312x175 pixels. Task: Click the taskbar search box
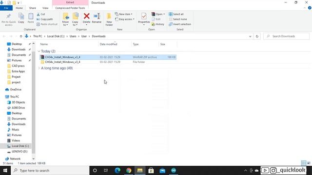point(50,171)
